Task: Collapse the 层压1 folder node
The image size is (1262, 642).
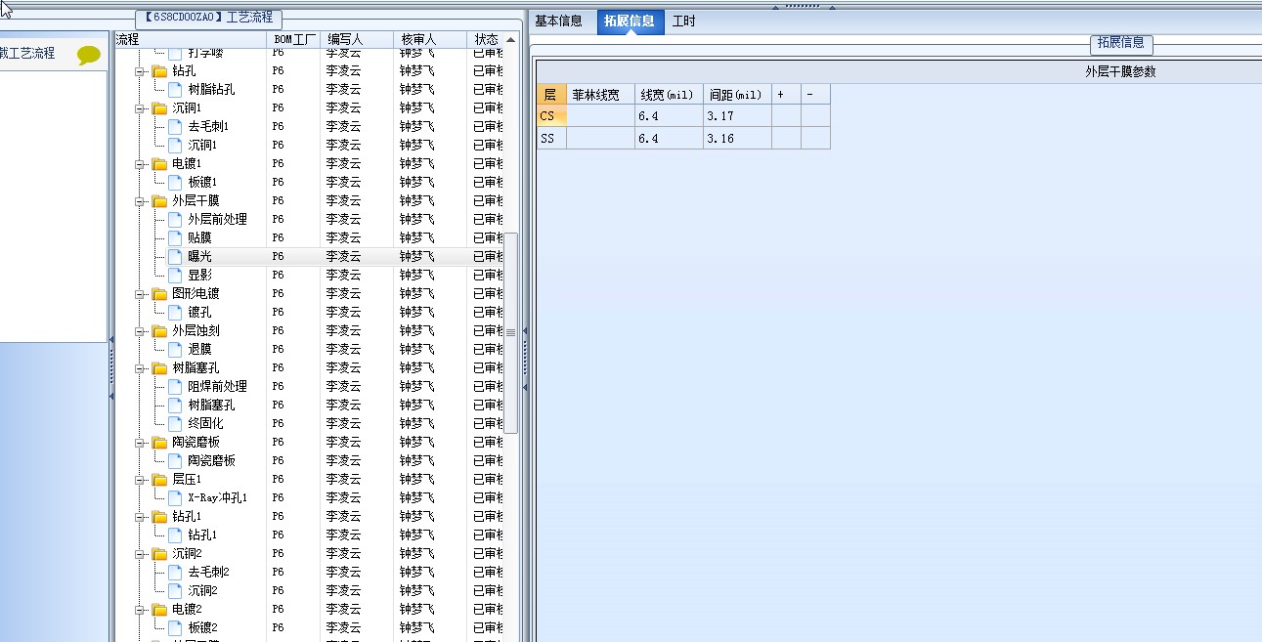Action: pyautogui.click(x=140, y=480)
